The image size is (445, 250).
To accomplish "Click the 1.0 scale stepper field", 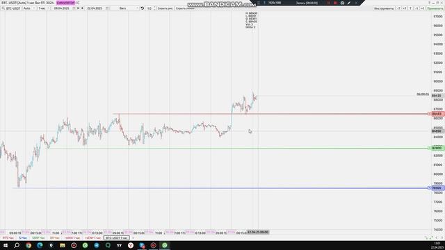I will click(151, 8).
